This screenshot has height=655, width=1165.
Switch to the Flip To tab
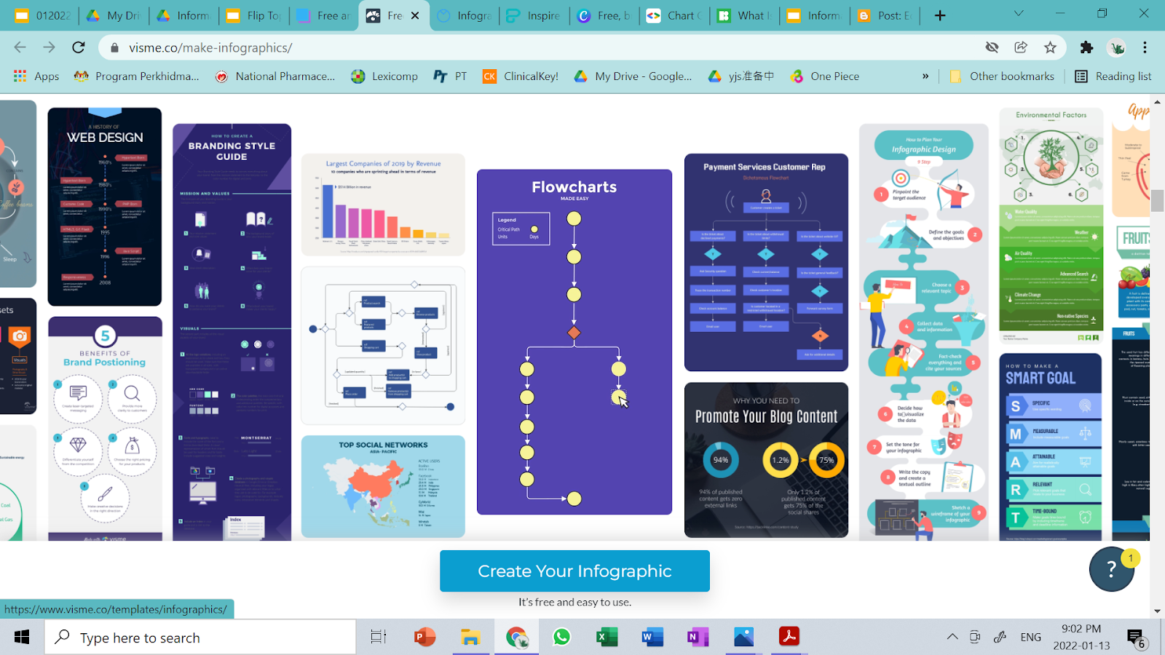click(253, 15)
